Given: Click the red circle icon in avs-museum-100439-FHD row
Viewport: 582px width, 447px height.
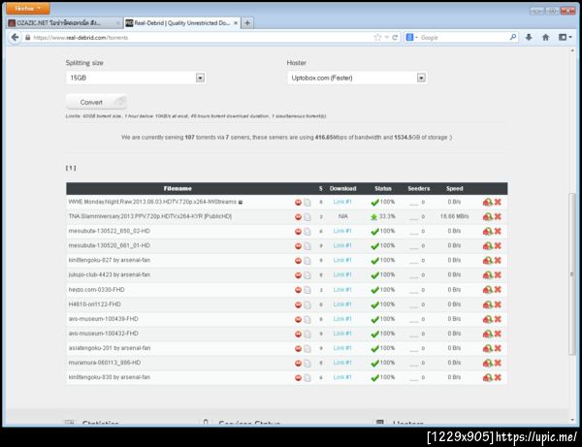Looking at the screenshot, I should click(298, 319).
